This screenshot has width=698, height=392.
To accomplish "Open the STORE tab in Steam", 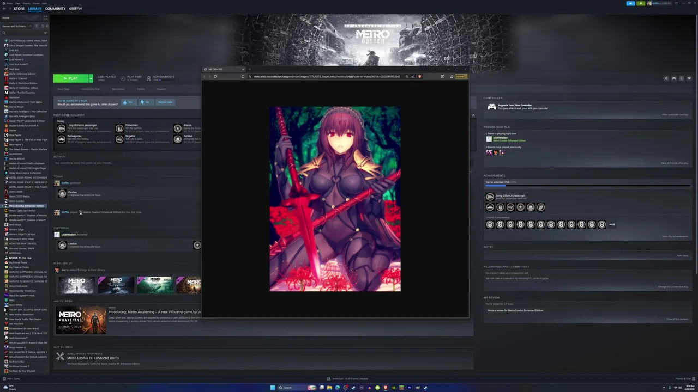I will [19, 9].
